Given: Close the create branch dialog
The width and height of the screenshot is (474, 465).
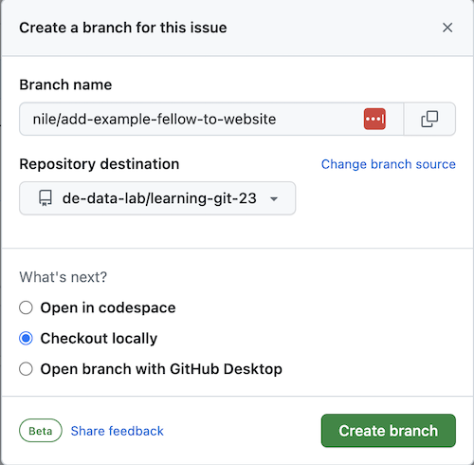Looking at the screenshot, I should click(447, 28).
